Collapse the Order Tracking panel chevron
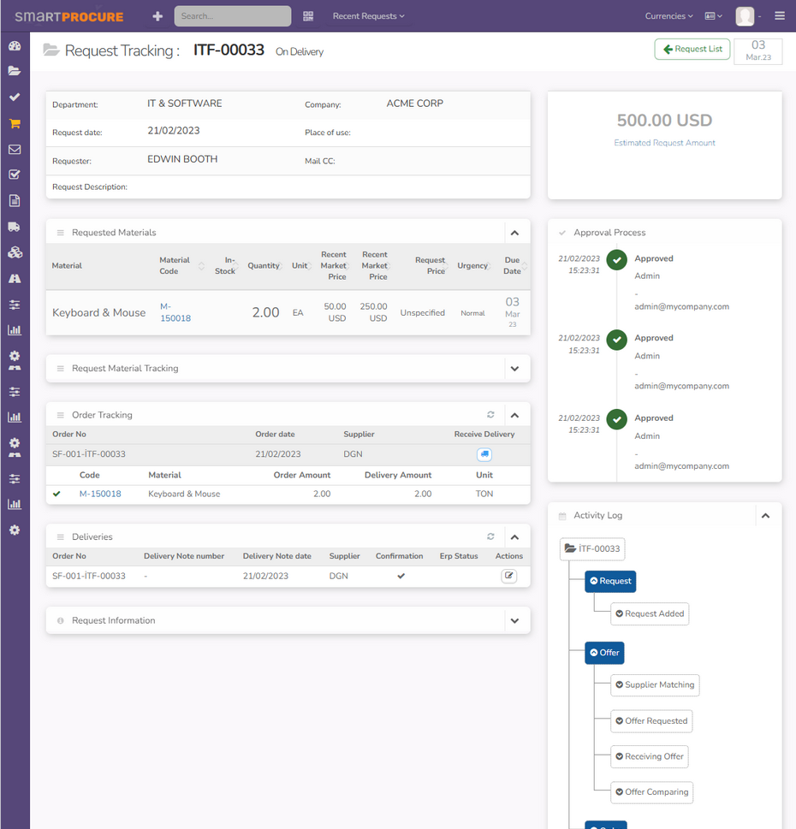The width and height of the screenshot is (796, 829). pos(514,416)
